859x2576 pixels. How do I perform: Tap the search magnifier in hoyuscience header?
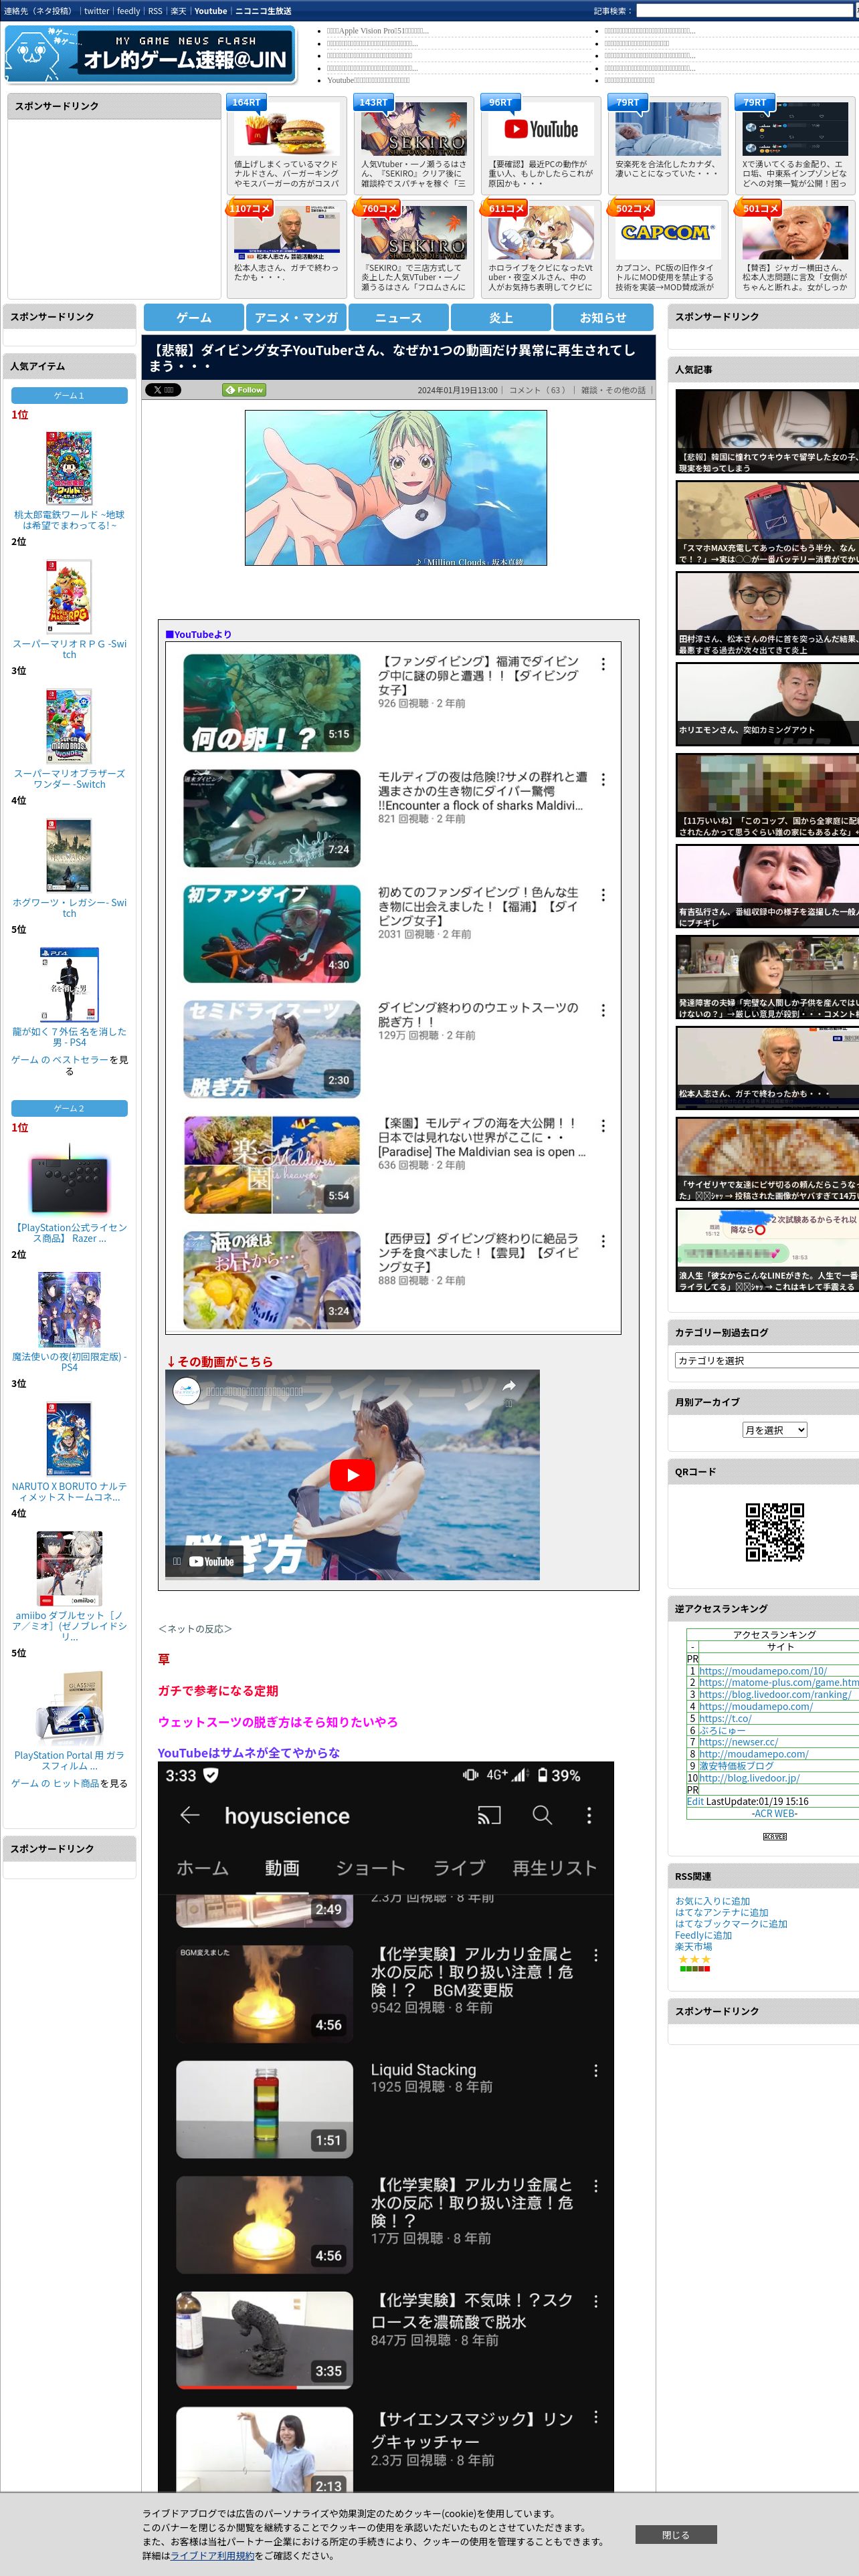pyautogui.click(x=542, y=1815)
